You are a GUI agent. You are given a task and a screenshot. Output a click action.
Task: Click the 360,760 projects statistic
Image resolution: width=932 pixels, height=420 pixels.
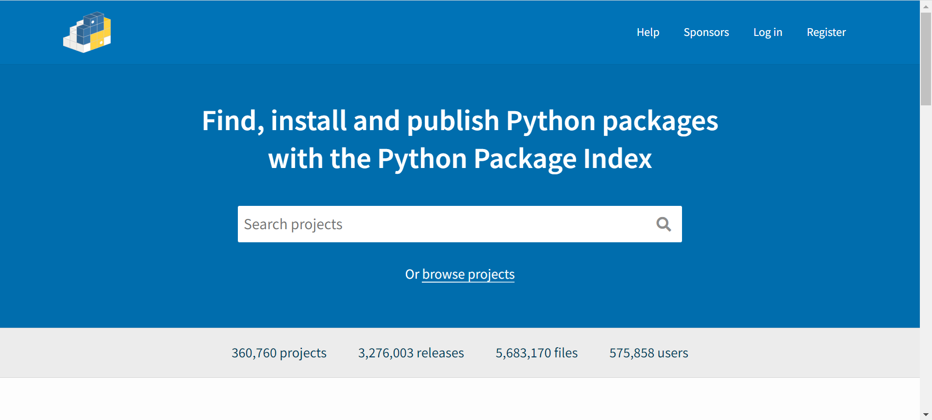coord(279,353)
